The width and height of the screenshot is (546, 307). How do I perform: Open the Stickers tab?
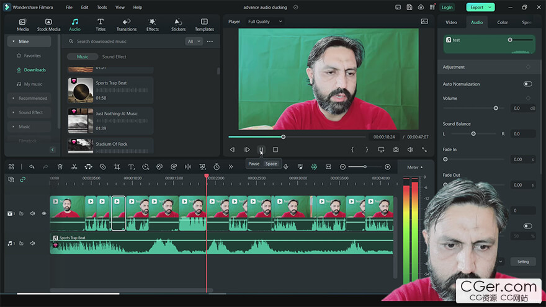[x=178, y=25]
